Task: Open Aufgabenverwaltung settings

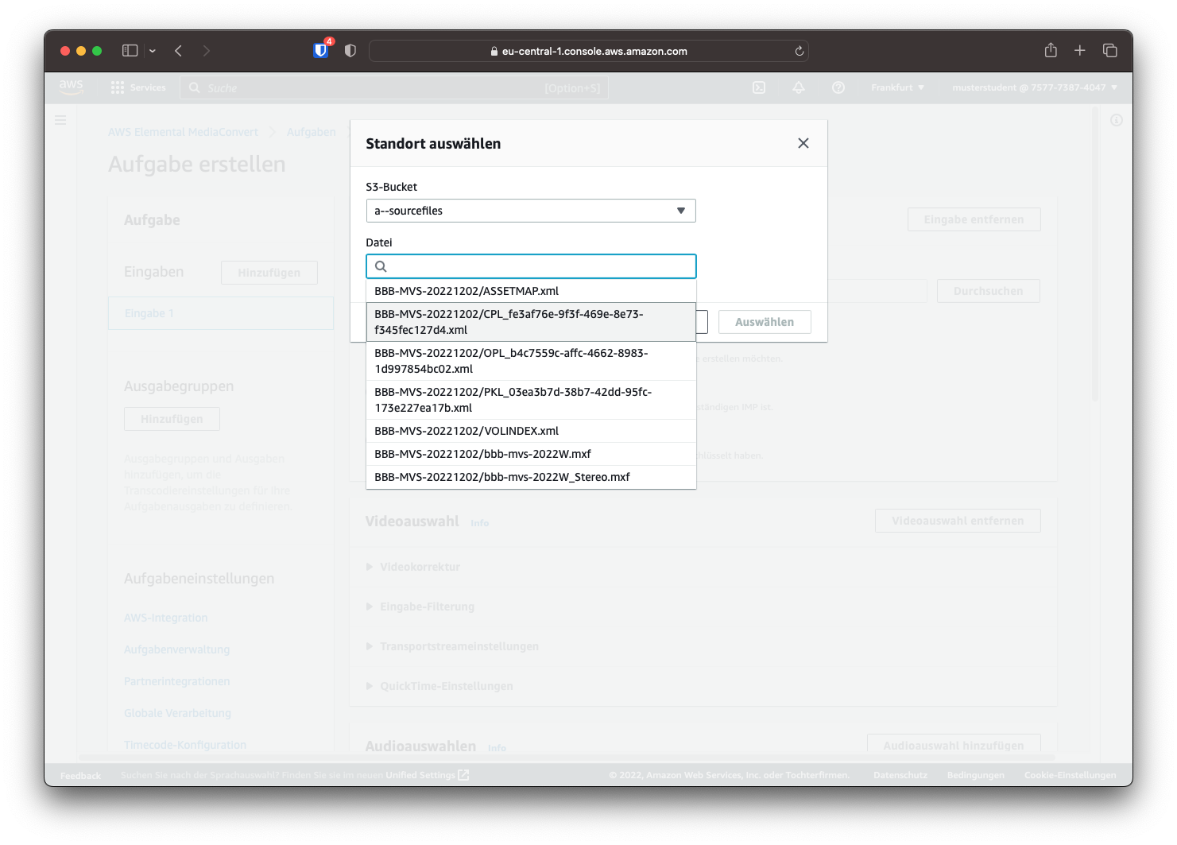Action: pyautogui.click(x=176, y=649)
